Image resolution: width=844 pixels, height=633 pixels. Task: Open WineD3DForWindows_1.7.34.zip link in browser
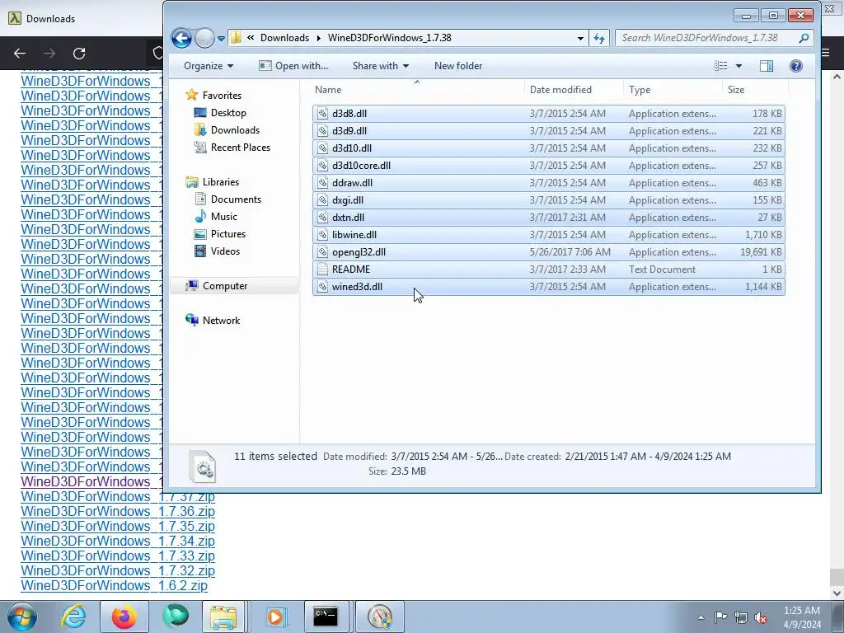(117, 541)
